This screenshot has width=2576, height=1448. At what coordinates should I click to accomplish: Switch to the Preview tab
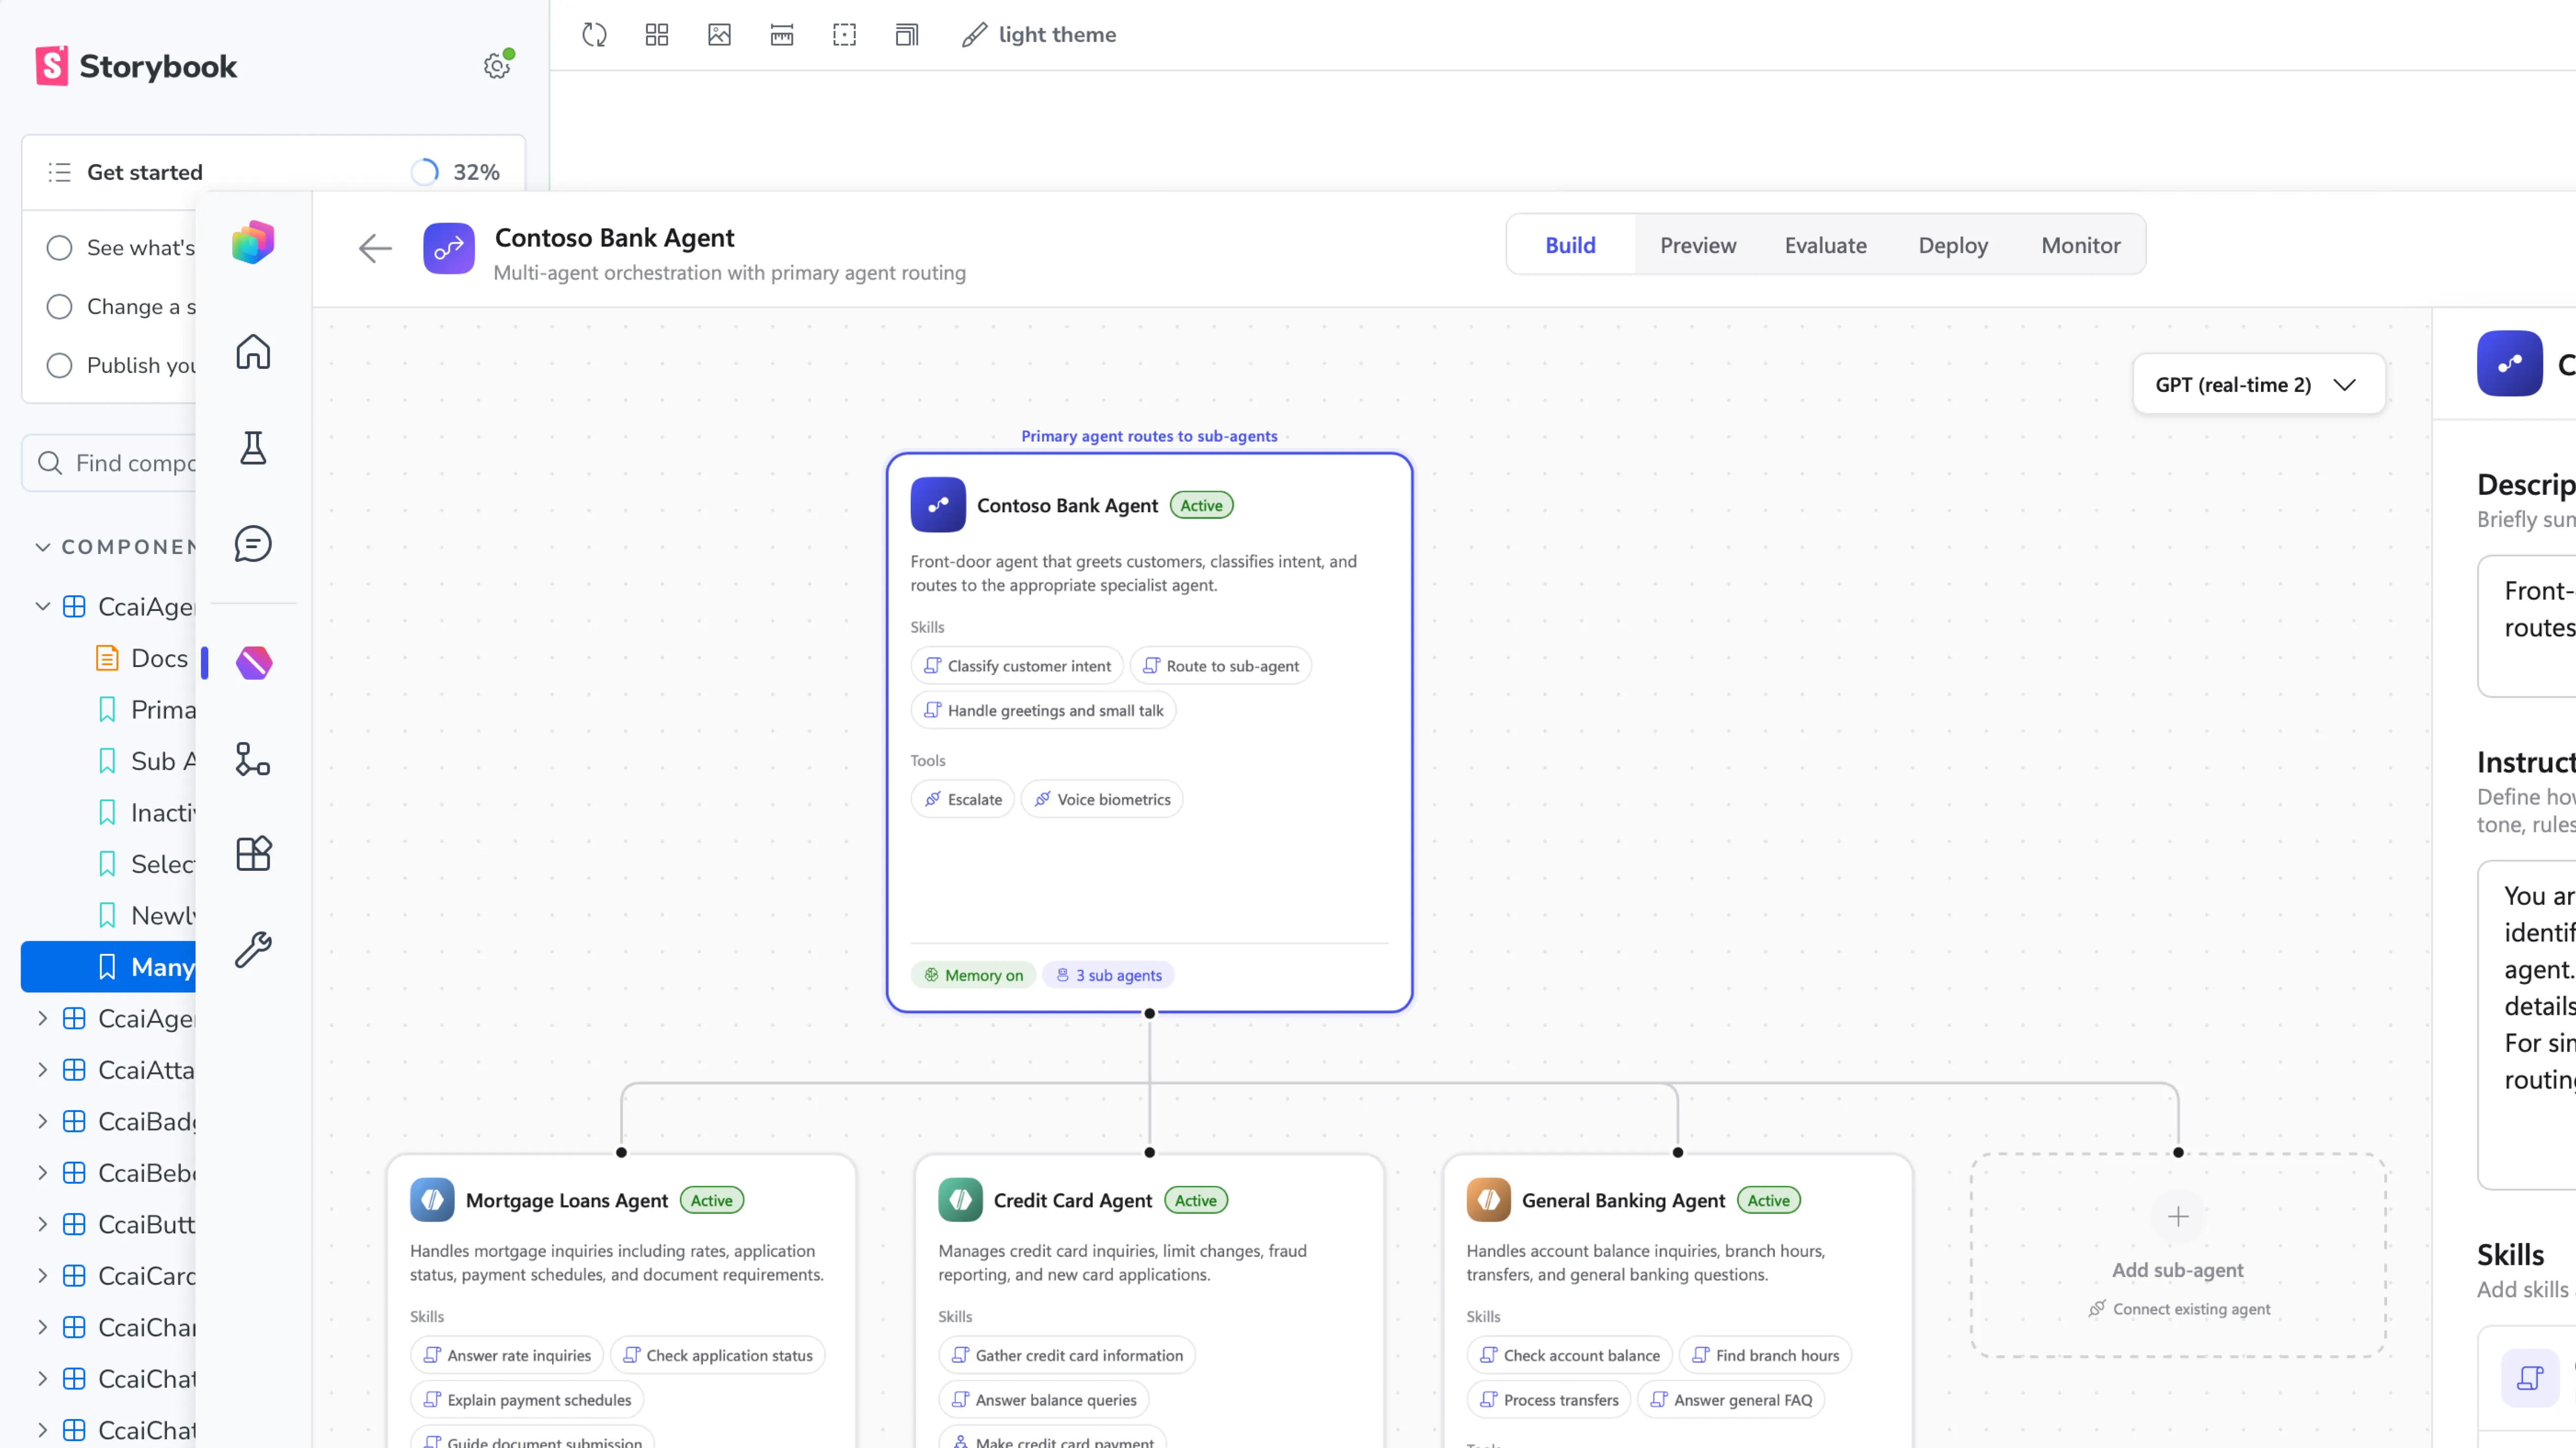pyautogui.click(x=1698, y=245)
